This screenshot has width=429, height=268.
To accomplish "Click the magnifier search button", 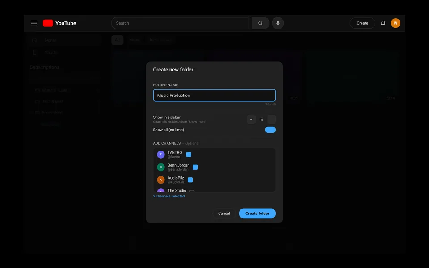I will [x=261, y=23].
